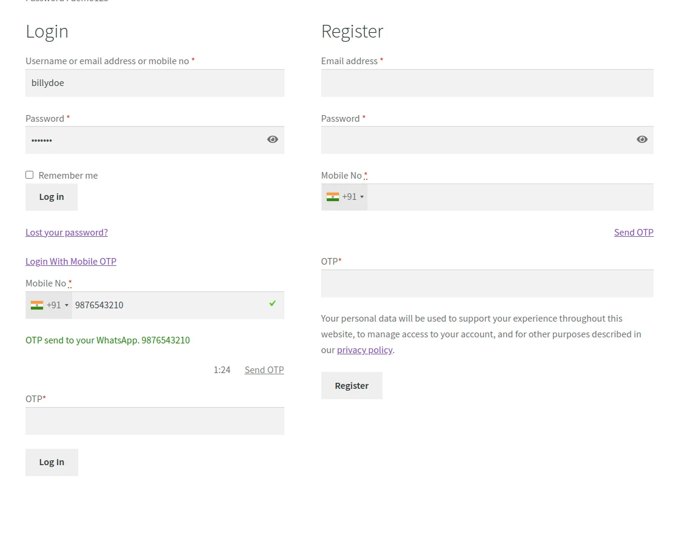Show the Login password using the eye icon

coord(272,139)
